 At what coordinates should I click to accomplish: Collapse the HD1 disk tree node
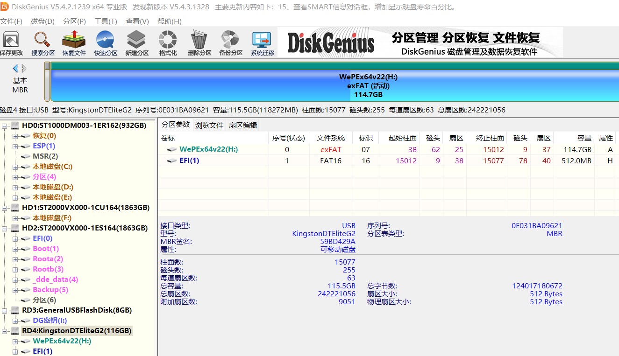5,208
